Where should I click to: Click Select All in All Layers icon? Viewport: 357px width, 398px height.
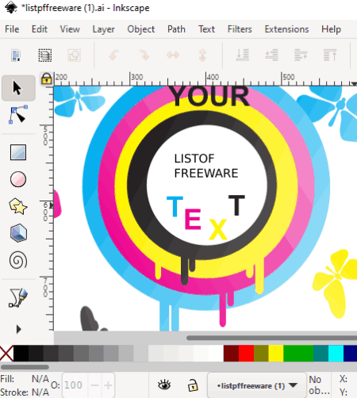point(45,55)
